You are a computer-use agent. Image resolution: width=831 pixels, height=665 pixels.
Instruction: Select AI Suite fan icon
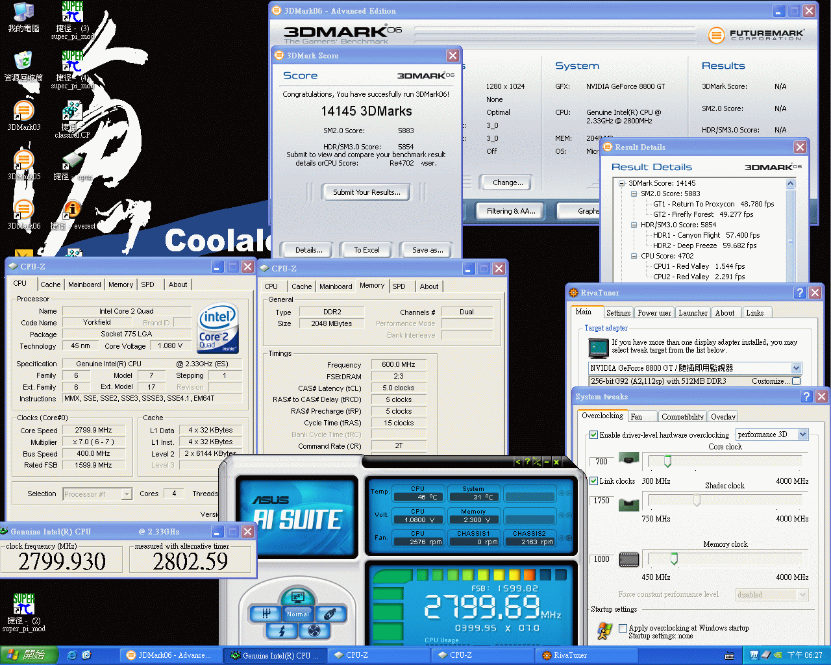pyautogui.click(x=314, y=630)
